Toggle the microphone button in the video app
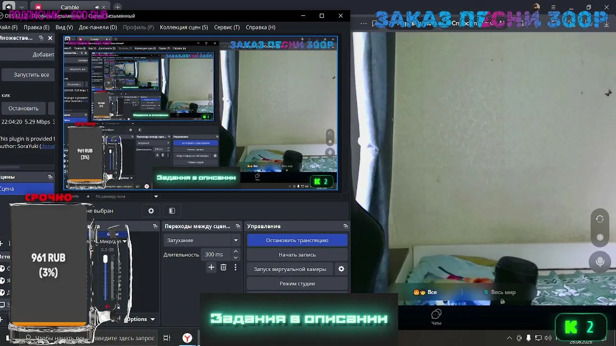The width and height of the screenshot is (616, 346). 600,261
